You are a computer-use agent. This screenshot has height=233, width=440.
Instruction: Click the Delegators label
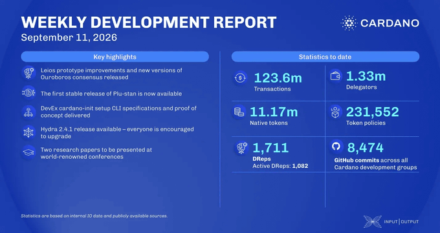[x=362, y=87]
